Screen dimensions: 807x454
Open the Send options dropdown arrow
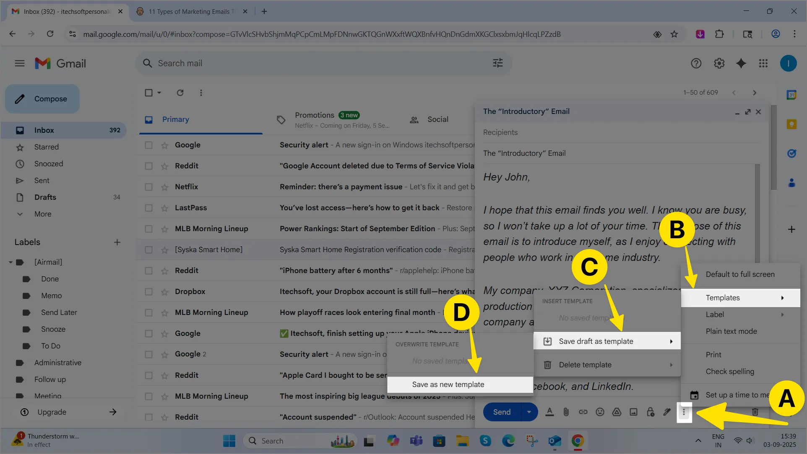tap(529, 412)
